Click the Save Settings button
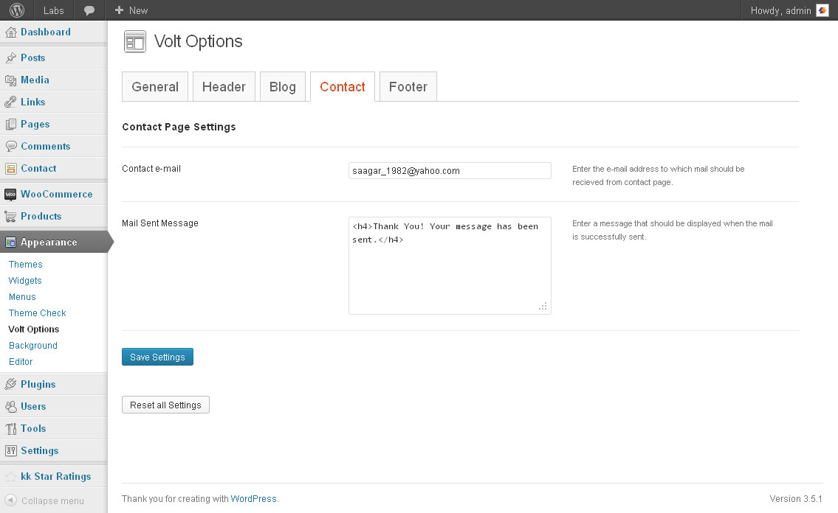This screenshot has height=513, width=838. pyautogui.click(x=157, y=357)
